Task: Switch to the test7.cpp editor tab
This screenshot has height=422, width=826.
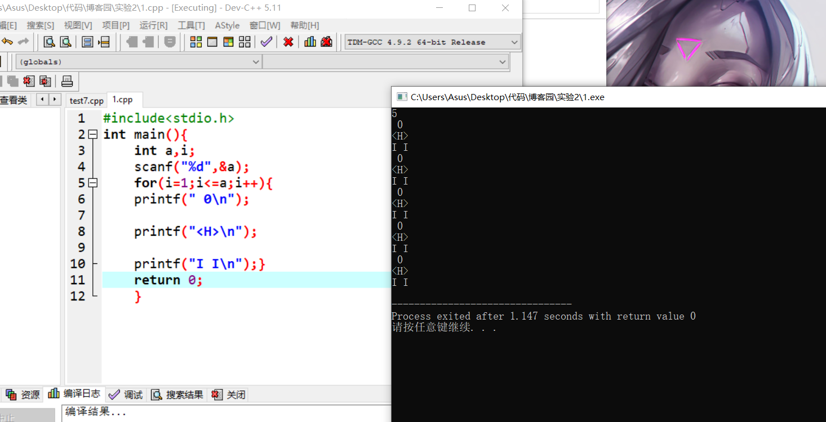Action: (x=87, y=100)
